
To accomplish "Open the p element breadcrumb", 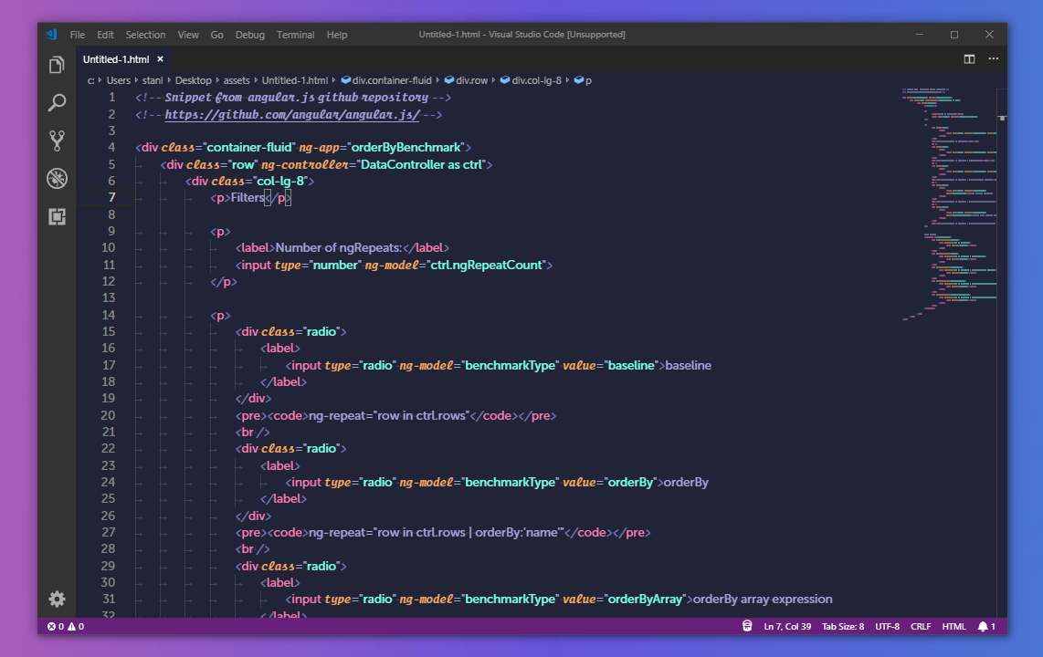I will point(583,80).
